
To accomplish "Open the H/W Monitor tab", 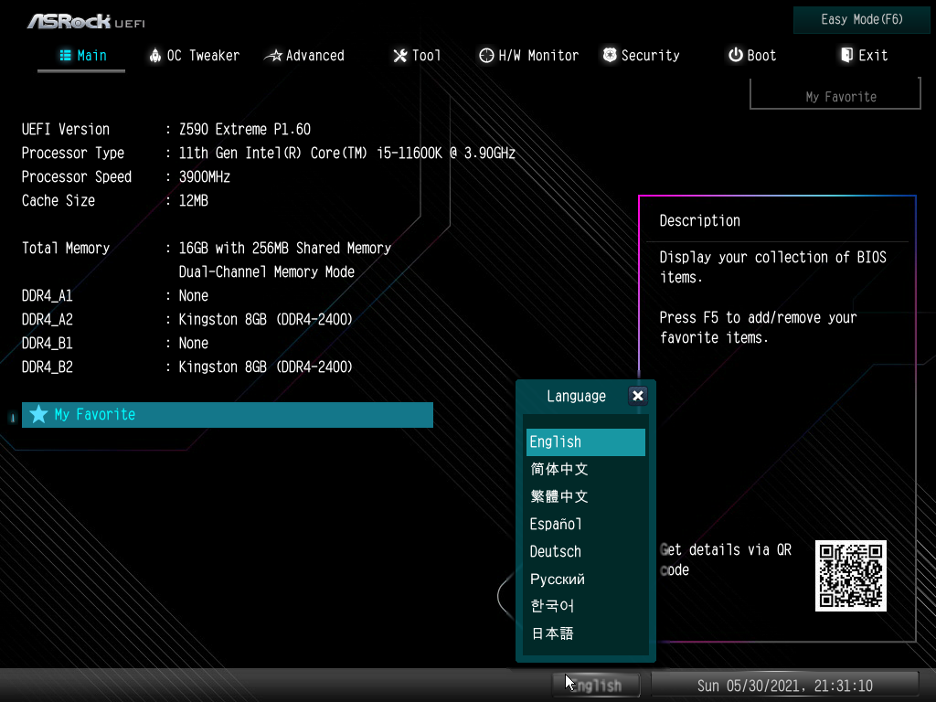I will point(537,56).
